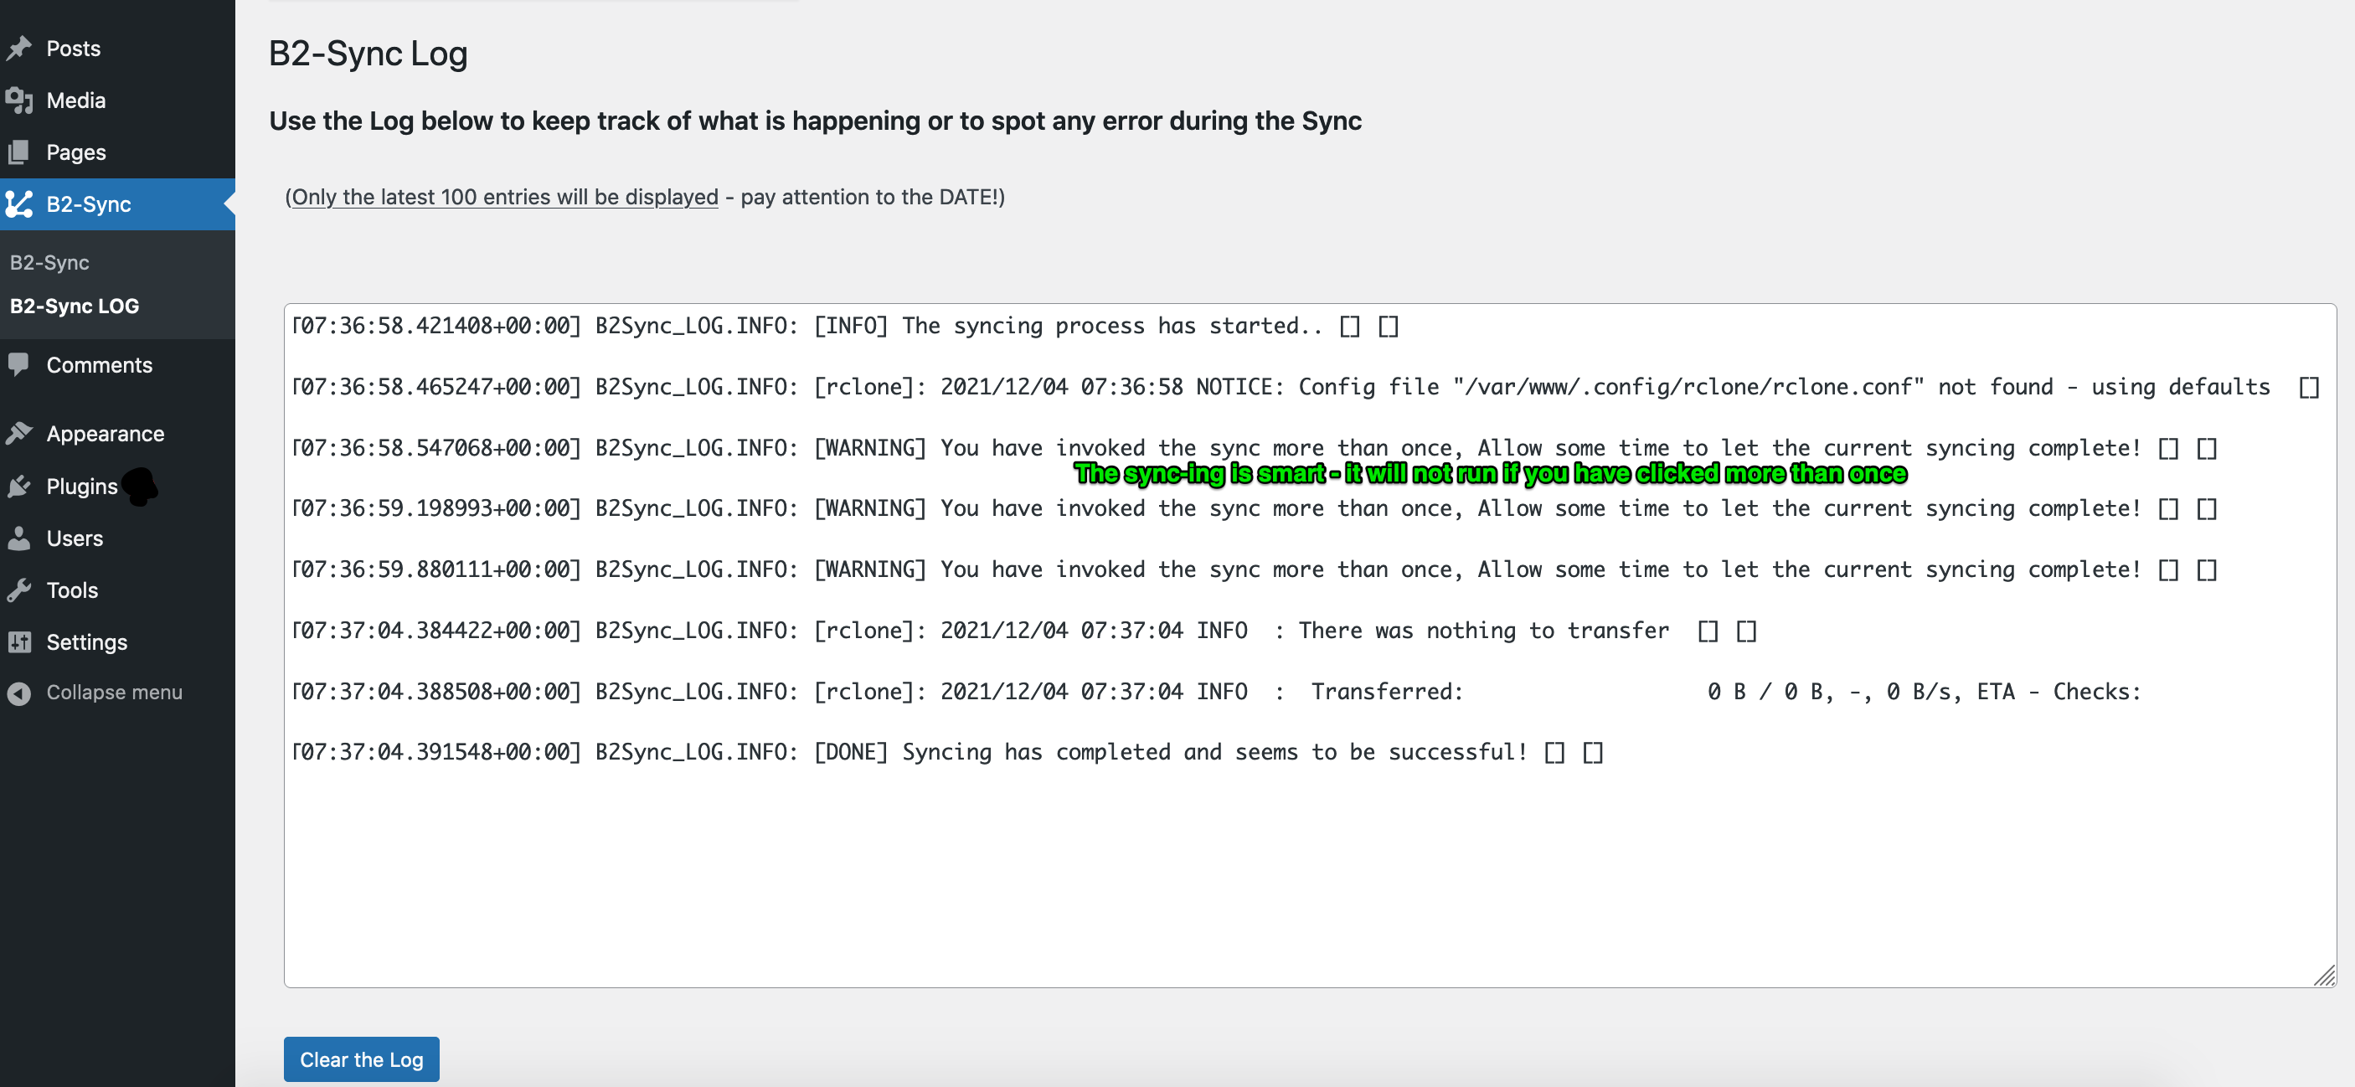Screen dimensions: 2355x1087
Task: Click the B2-Sync Log page heading
Action: click(368, 53)
